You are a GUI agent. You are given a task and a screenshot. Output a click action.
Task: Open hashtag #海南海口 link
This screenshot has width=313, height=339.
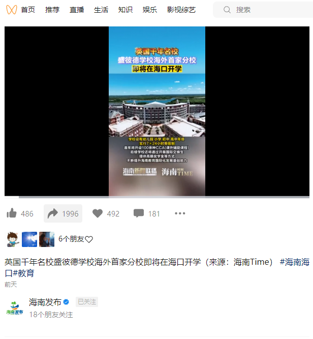coord(295,262)
